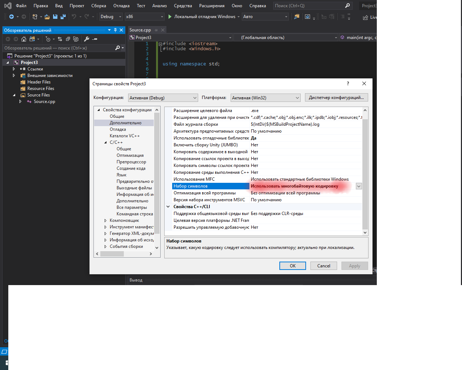Click the Apply button
This screenshot has height=370, width=462.
354,266
